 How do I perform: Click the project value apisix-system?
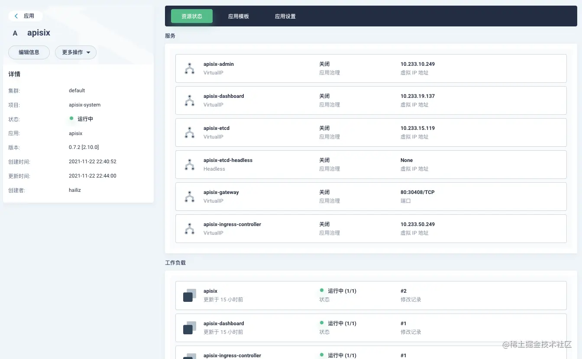coord(85,105)
